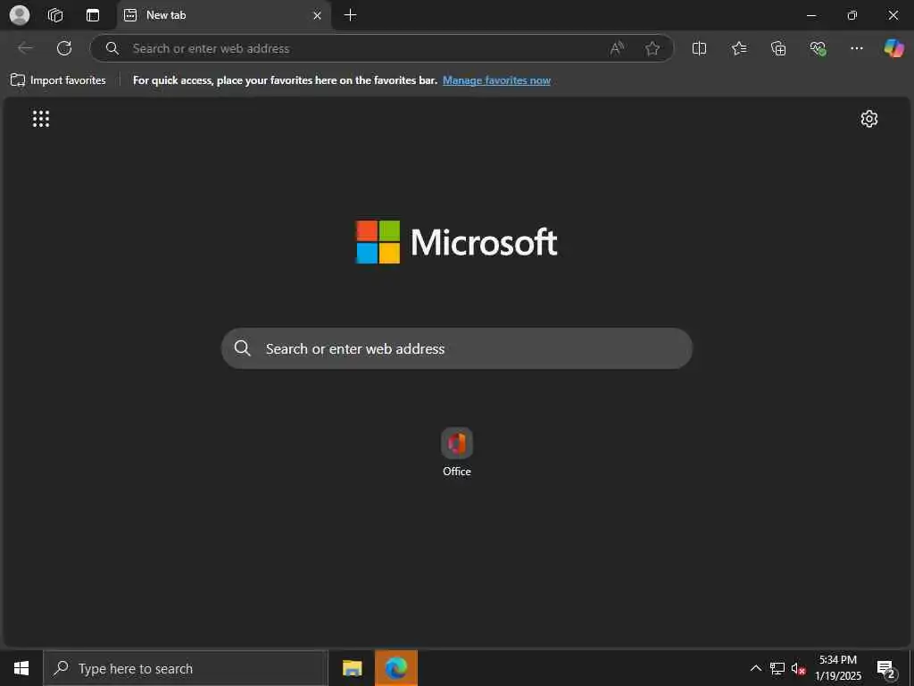This screenshot has height=686, width=914.
Task: Click Import favorites
Action: (x=58, y=80)
